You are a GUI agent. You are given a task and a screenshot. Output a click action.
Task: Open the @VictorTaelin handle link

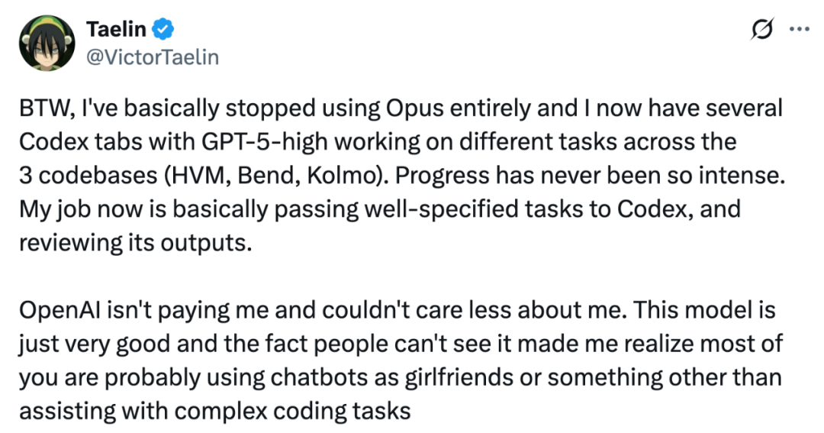[153, 57]
